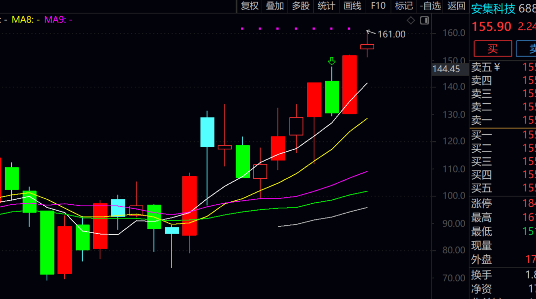Viewport: 536px width, 299px height.
Task: Remove stock from watchlist via -自选
Action: (430, 6)
